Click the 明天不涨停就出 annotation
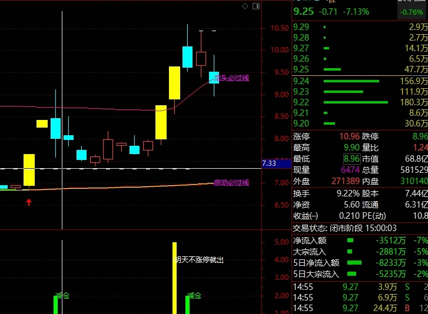This screenshot has width=428, height=314. click(x=199, y=260)
